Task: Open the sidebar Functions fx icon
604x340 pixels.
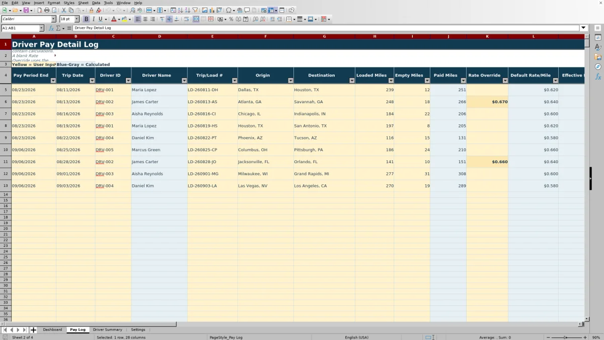Action: [598, 77]
